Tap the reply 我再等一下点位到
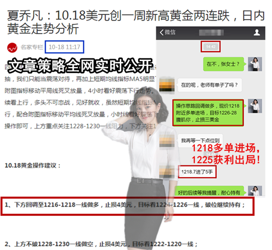This screenshot has height=250, width=272. 200,140
